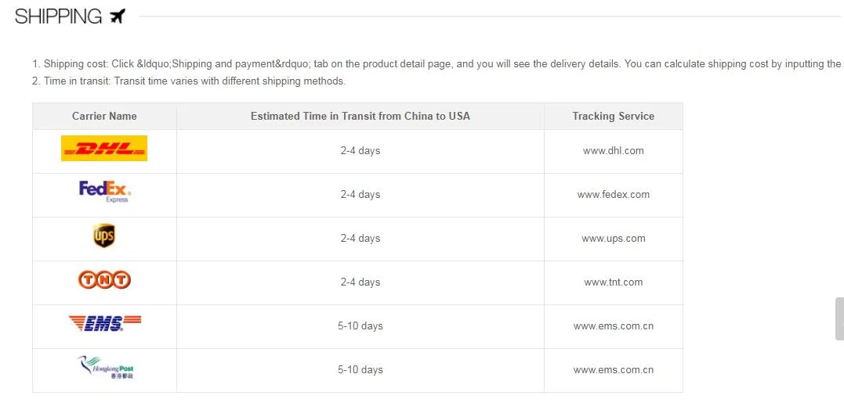Screen dimensions: 844x410
Task: Click the DHL carrier logo
Action: point(104,149)
